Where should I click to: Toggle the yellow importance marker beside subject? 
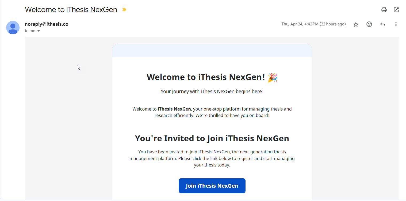(124, 10)
